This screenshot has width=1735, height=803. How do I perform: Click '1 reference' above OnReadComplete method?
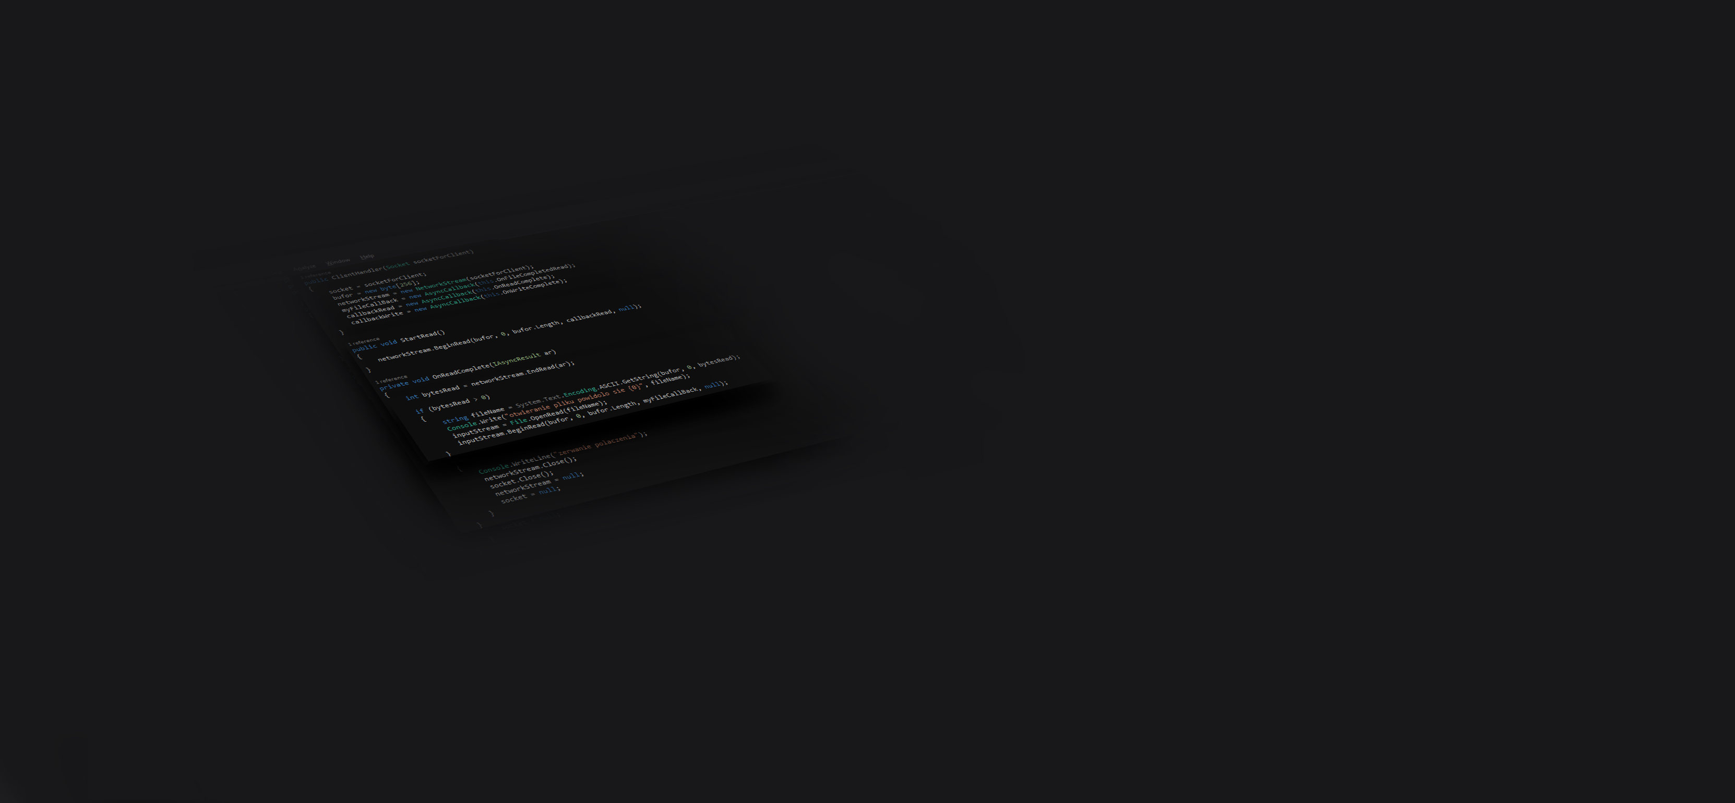pyautogui.click(x=391, y=379)
